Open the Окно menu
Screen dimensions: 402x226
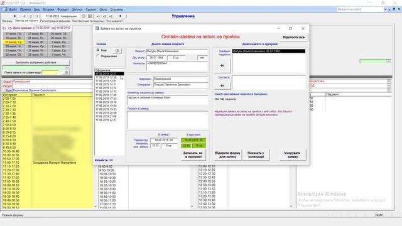click(103, 9)
